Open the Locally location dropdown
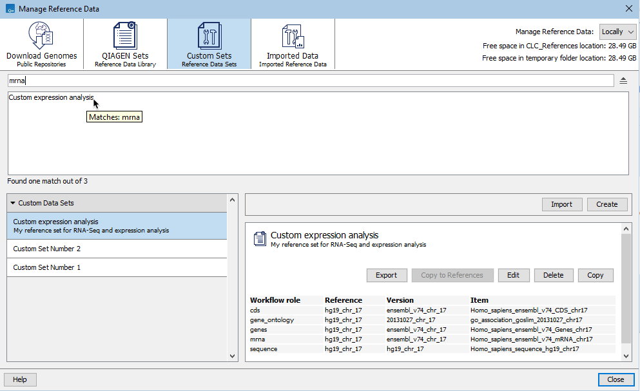The image size is (640, 391). (x=617, y=31)
